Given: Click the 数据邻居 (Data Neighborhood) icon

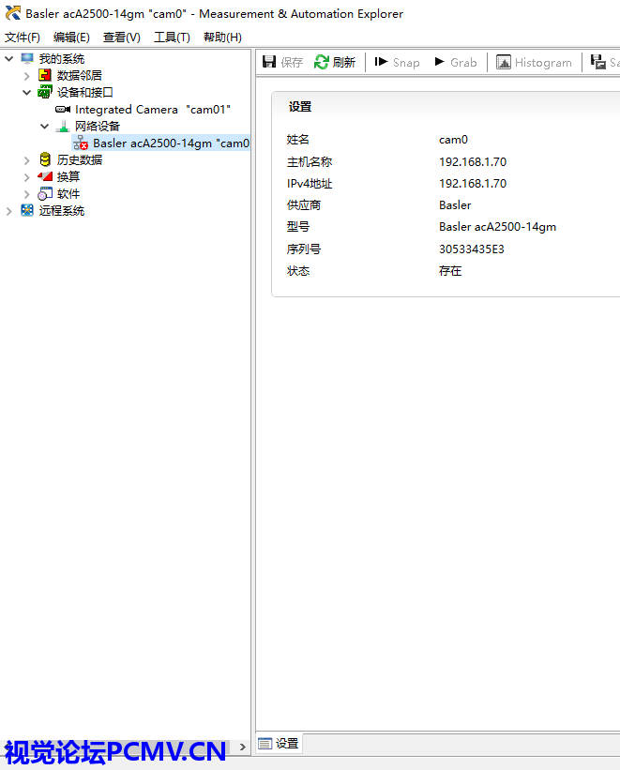Looking at the screenshot, I should 45,76.
